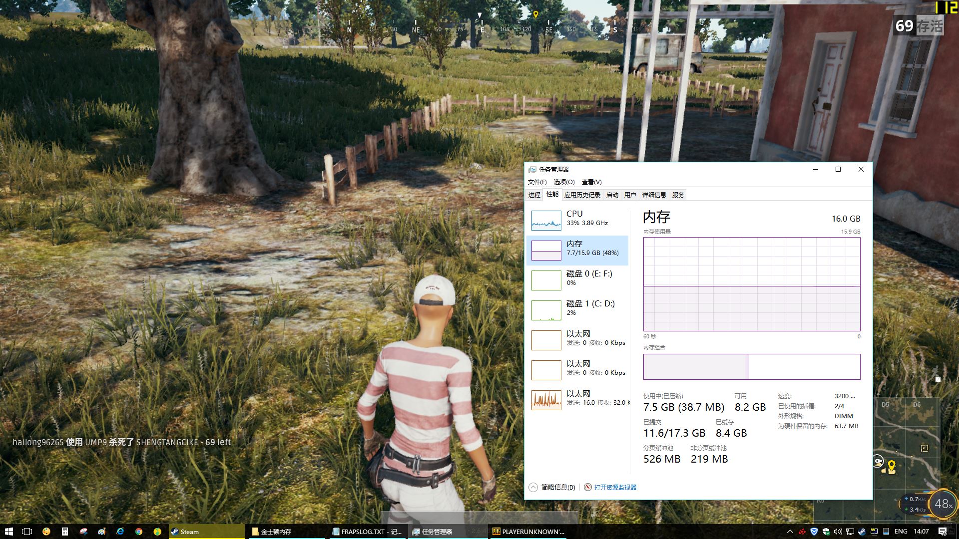This screenshot has width=959, height=539.
Task: Switch to the 应用历史记录 tab
Action: tap(582, 195)
